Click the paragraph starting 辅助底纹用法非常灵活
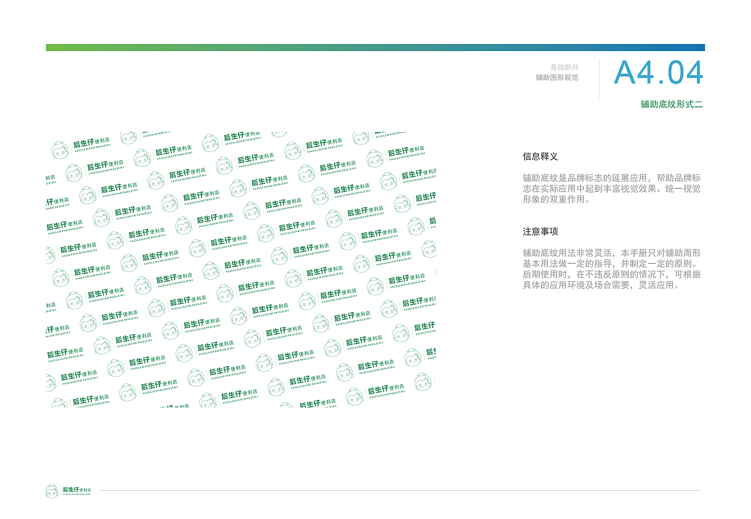This screenshot has width=751, height=519. pyautogui.click(x=611, y=269)
